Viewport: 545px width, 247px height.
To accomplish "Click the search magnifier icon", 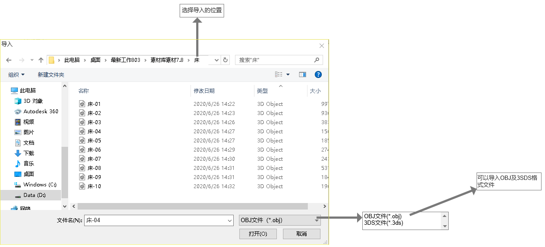I will tap(317, 60).
